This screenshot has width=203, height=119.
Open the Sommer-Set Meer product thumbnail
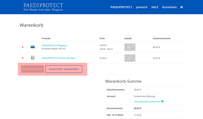[33, 58]
